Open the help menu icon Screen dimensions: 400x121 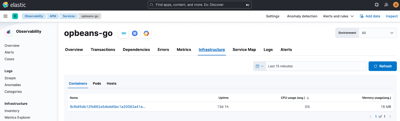pos(377,5)
